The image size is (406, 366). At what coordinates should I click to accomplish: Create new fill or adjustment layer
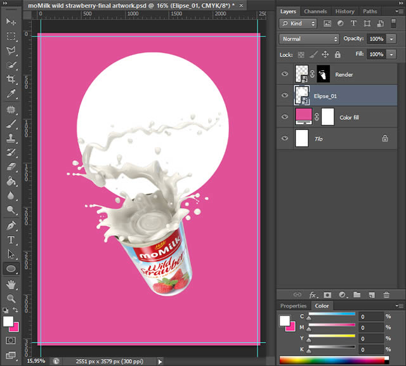click(343, 295)
